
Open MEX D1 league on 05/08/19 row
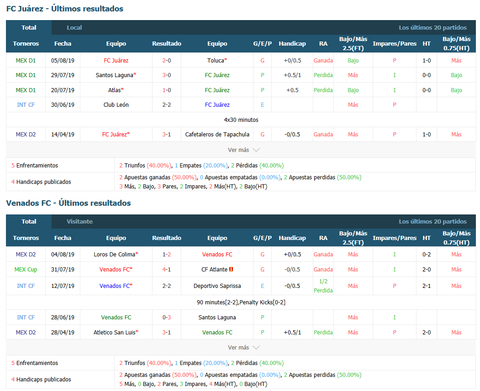pyautogui.click(x=26, y=61)
